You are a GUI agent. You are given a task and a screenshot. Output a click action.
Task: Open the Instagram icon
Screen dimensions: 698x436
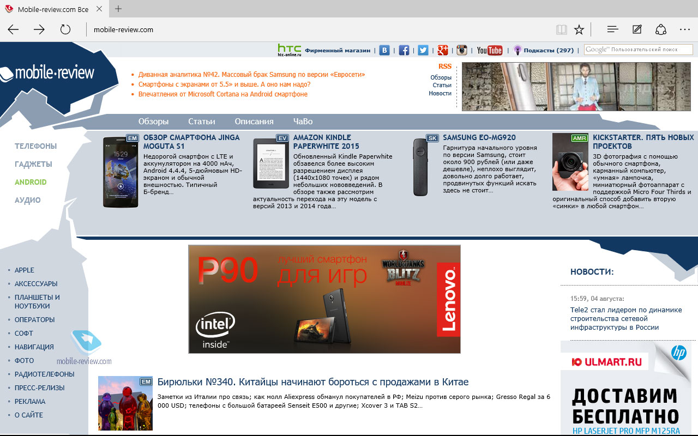(462, 50)
